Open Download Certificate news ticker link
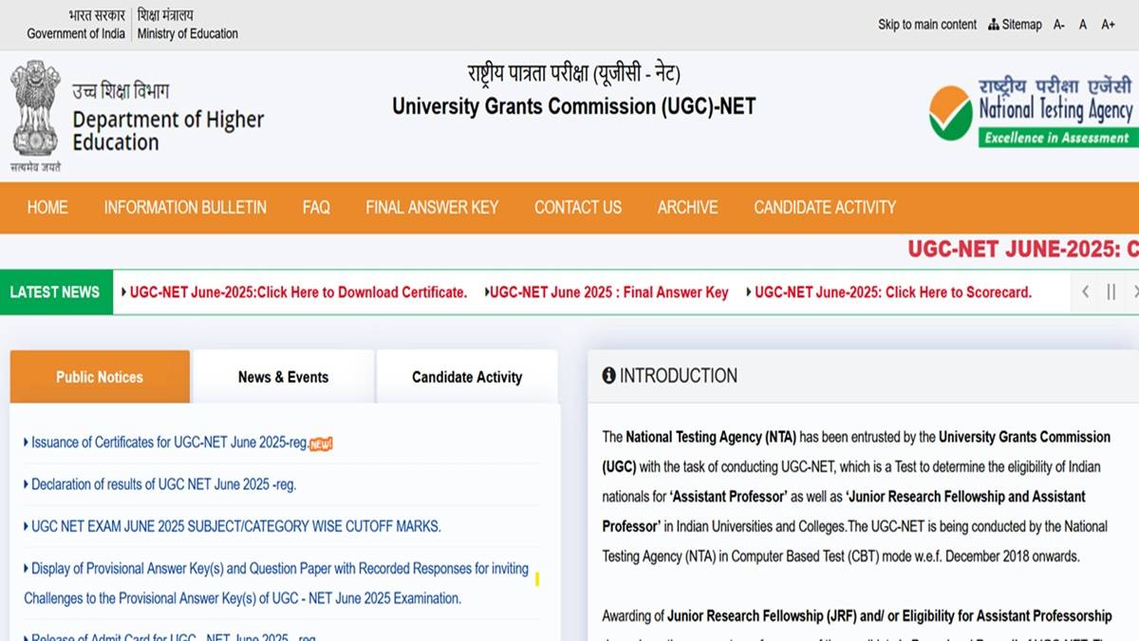The height and width of the screenshot is (641, 1139). pyautogui.click(x=298, y=292)
